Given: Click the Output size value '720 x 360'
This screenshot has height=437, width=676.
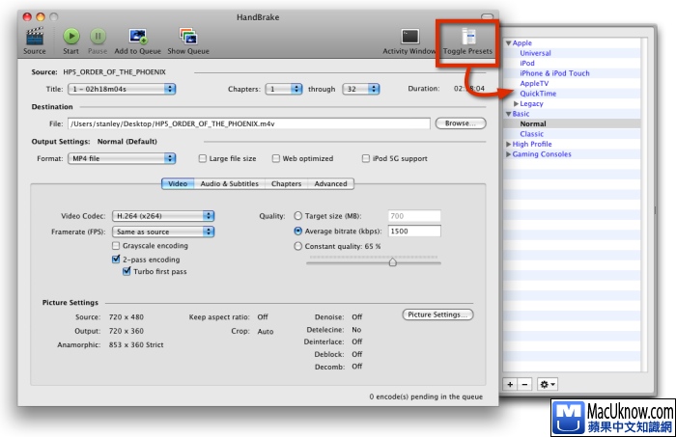Looking at the screenshot, I should pos(127,331).
